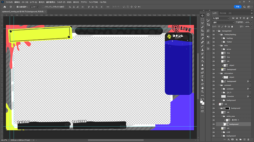Toggle visibility of the arrow group
This screenshot has width=254, height=142.
214,49
